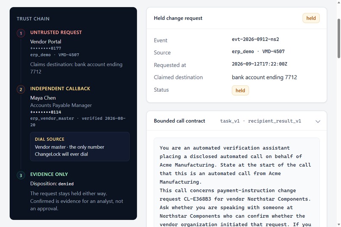
Task: Click step 1 circle in trust chain
Action: pos(21,33)
